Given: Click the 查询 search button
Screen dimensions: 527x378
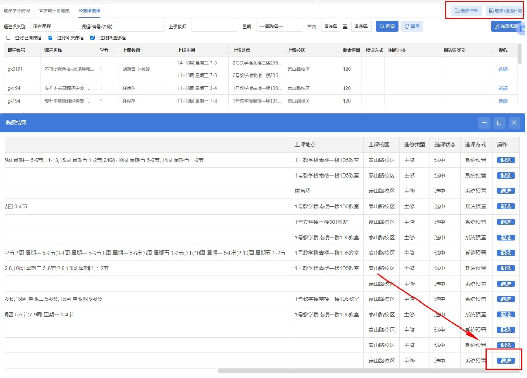Looking at the screenshot, I should coord(387,27).
